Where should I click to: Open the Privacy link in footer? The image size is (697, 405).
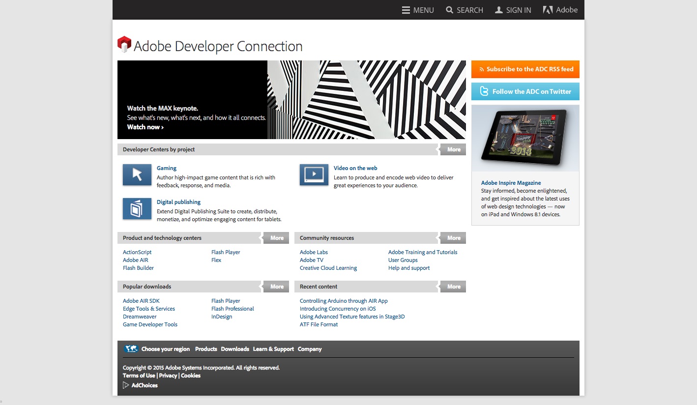168,376
